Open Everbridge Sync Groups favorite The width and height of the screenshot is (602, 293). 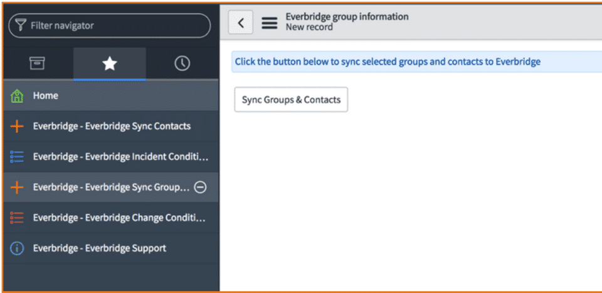tap(111, 187)
